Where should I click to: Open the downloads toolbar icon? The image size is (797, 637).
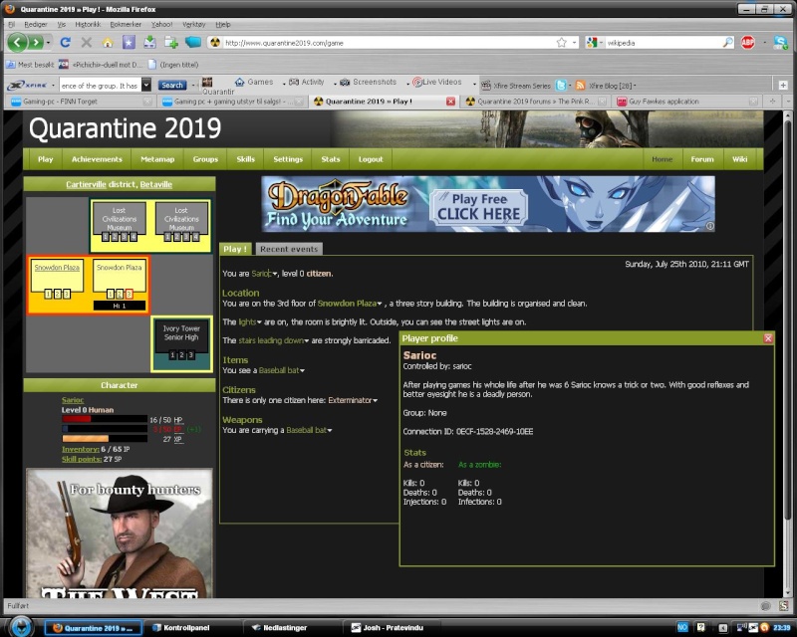[149, 43]
